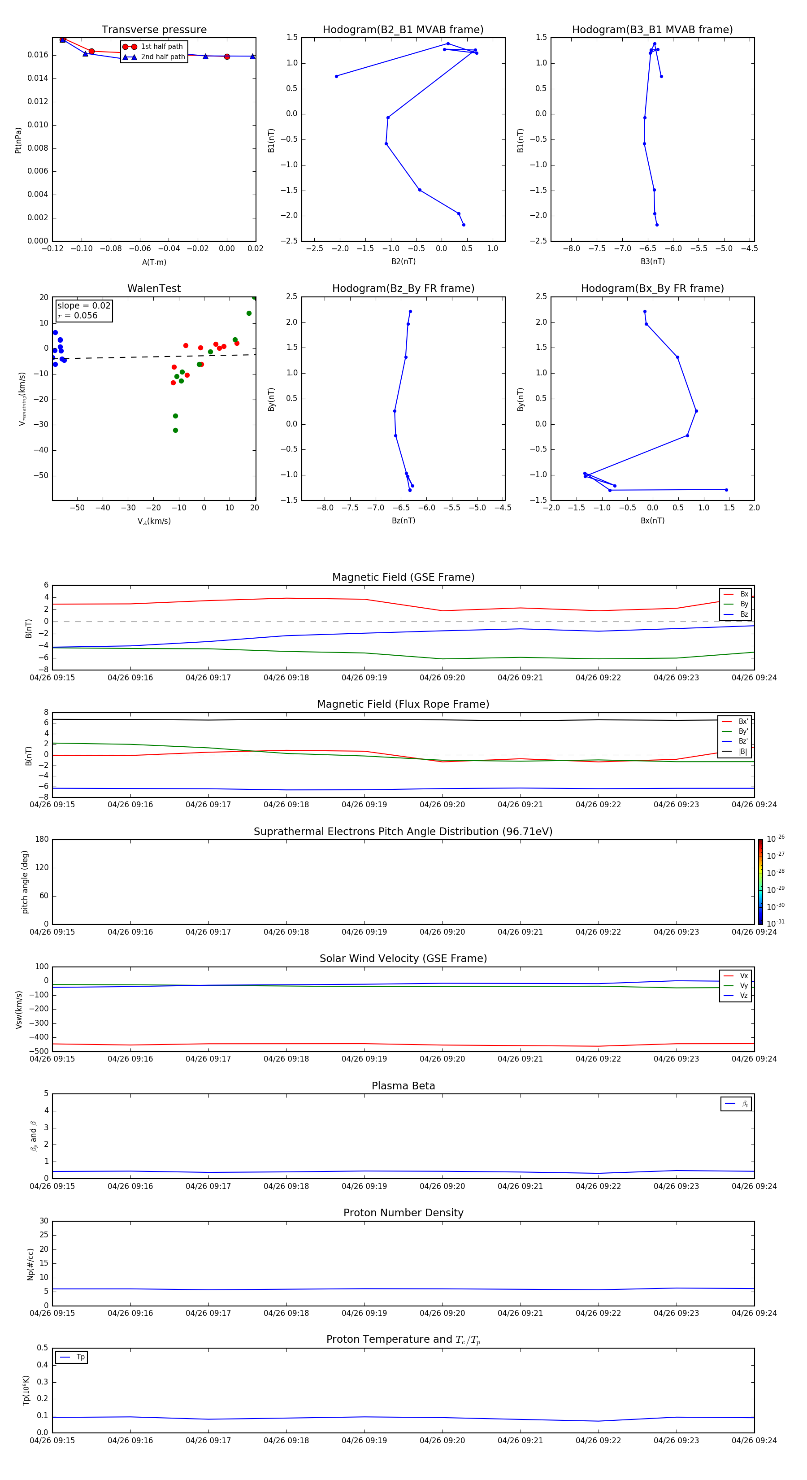Viewport: 807px width, 1480px height.
Task: Click the Bx legend entry in GSE magnetic field
Action: (736, 594)
